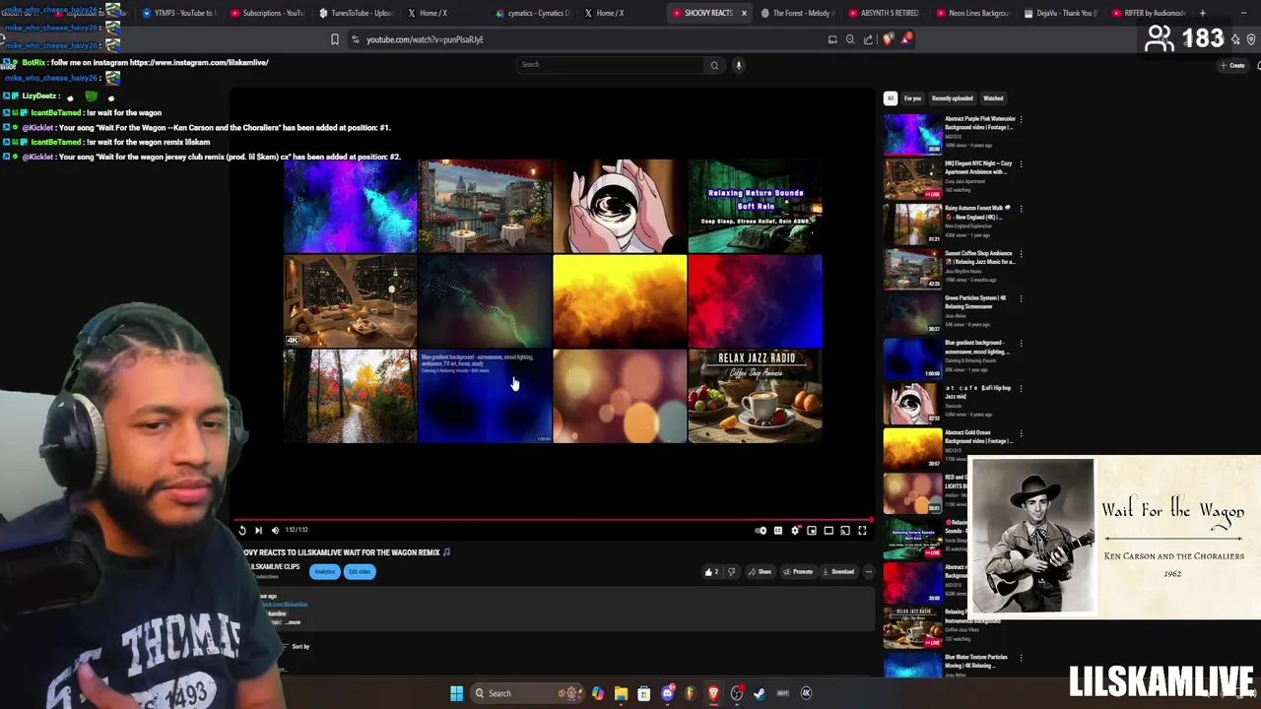Bookmark the page with the address bar bookmark icon

click(335, 39)
